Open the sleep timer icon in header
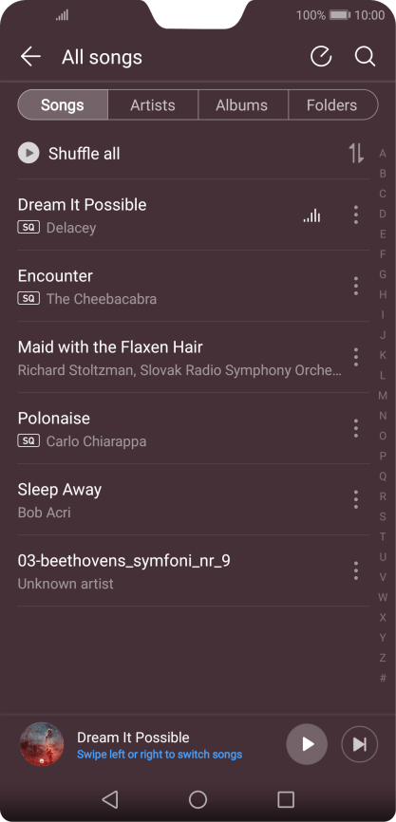 tap(321, 57)
